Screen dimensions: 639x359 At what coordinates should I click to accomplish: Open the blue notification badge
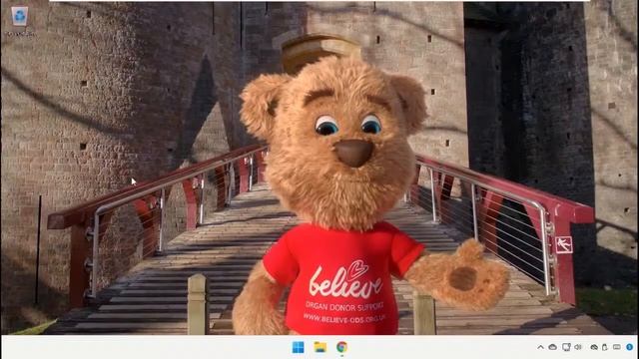point(630,347)
